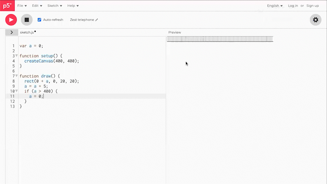Select the sketch.js file tab

click(27, 32)
